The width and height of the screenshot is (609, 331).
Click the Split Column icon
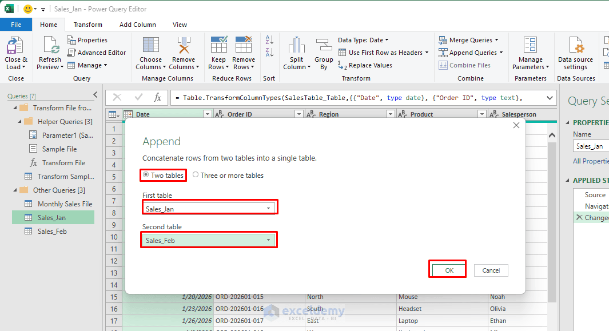296,45
